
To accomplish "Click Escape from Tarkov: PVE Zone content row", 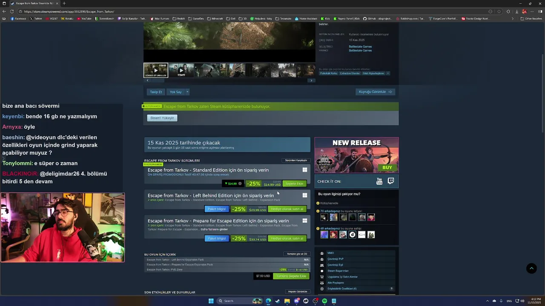I will pos(227,269).
